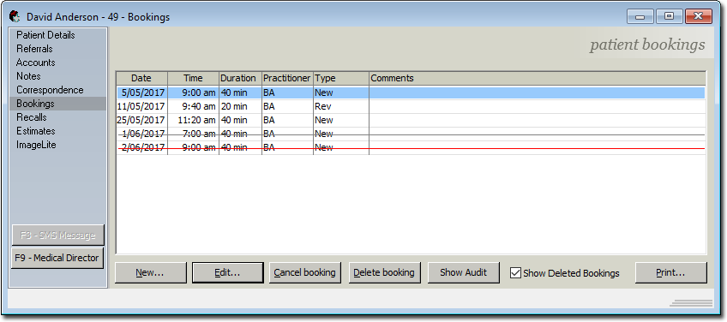Show Audit for bookings
This screenshot has height=322, width=727.
point(463,272)
